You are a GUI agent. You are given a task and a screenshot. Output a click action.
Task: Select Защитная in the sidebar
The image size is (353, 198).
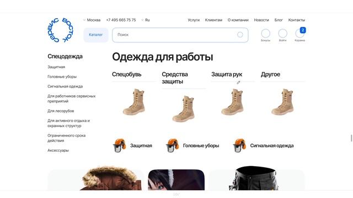(x=56, y=67)
